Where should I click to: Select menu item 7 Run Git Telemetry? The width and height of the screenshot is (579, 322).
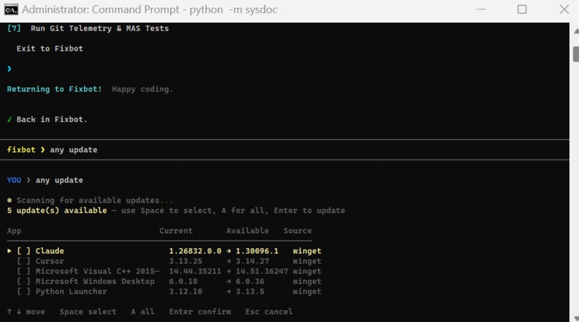coord(88,29)
